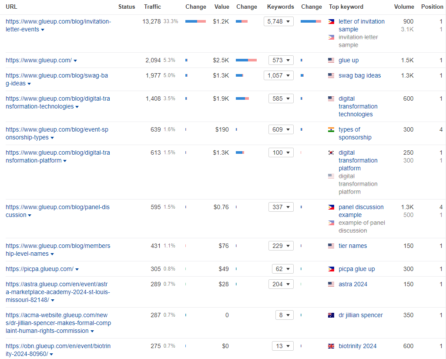The image size is (446, 359).
Task: Expand URL menu arrow for glueup.com homepage
Action: 75,61
